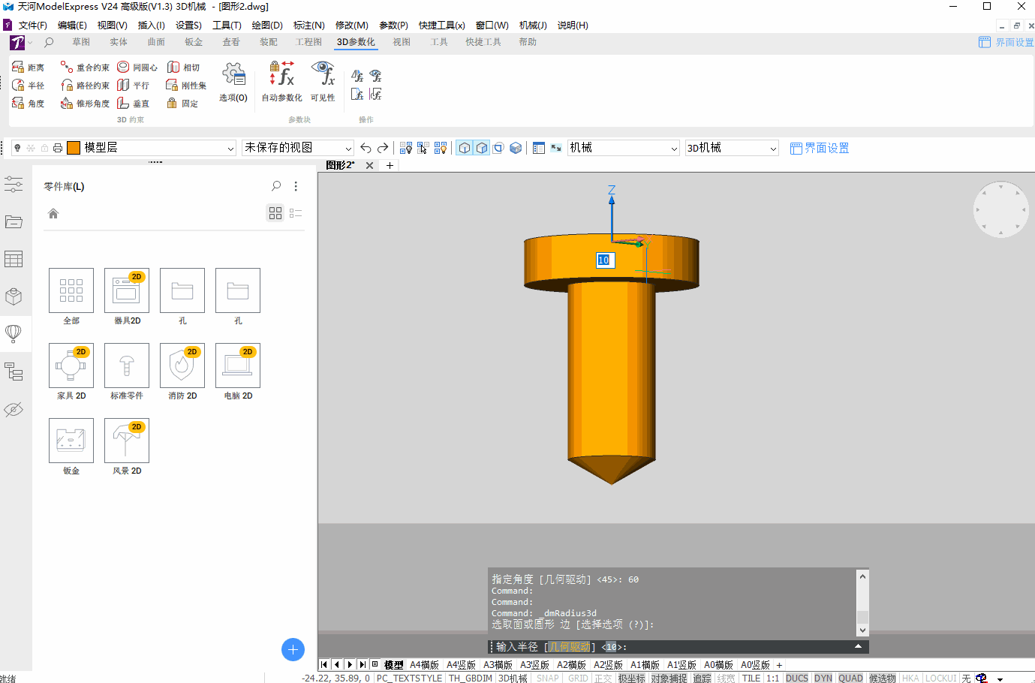The image size is (1035, 683).
Task: Select the 重合约束 constraint tool
Action: point(85,68)
